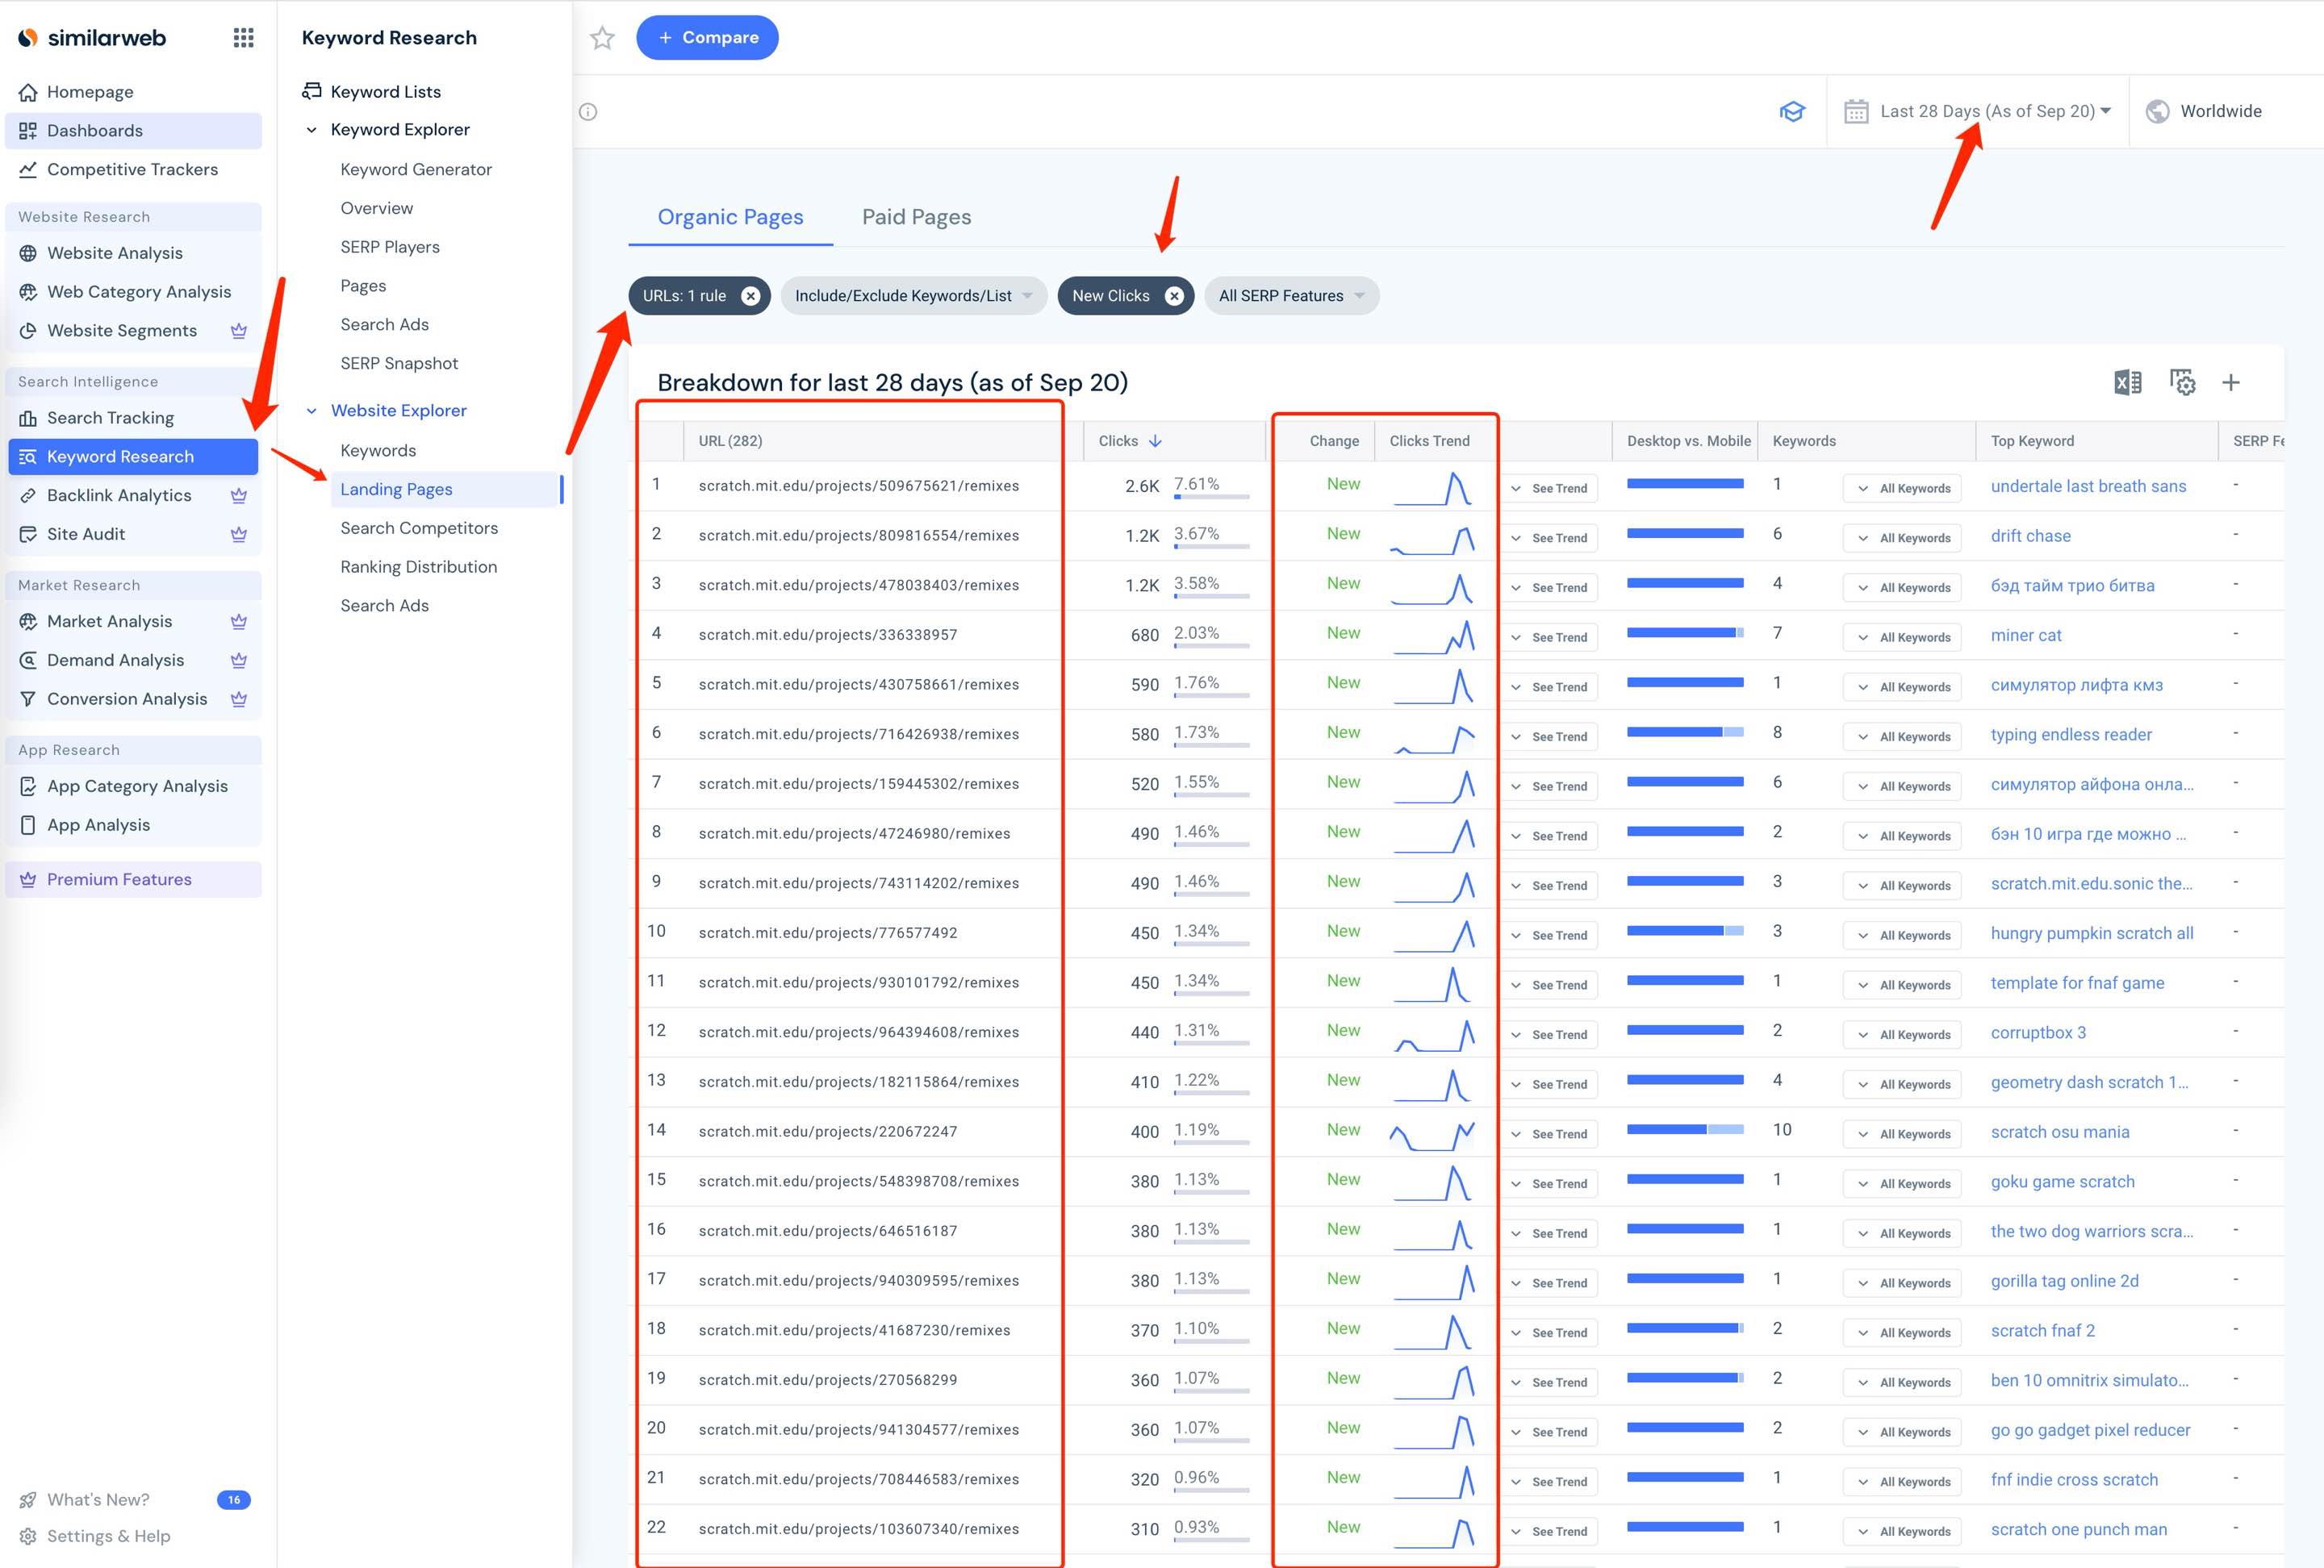The image size is (2324, 1568).
Task: Click the graduation cap learning icon
Action: pyautogui.click(x=1792, y=111)
